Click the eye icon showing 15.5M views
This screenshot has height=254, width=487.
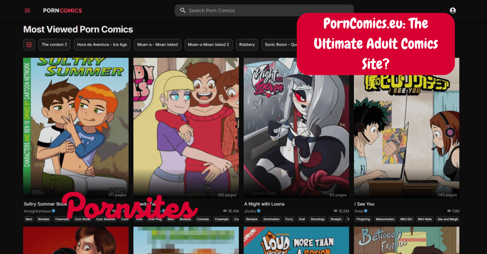(x=335, y=211)
